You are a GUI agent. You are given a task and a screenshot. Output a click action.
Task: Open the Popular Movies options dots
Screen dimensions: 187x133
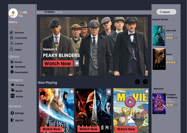[174, 20]
